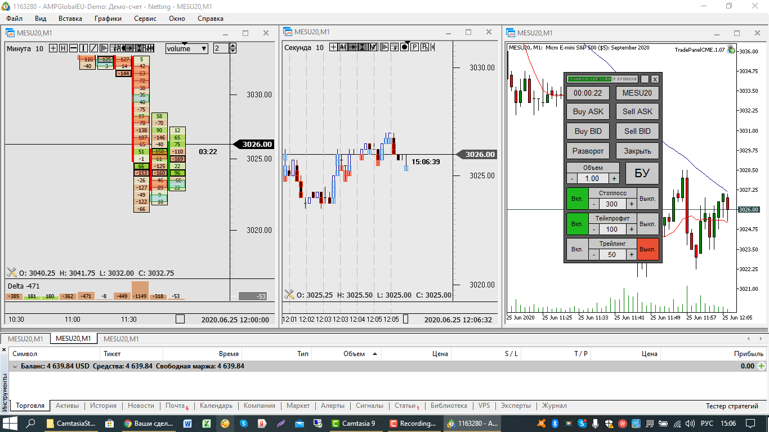769x432 pixels.
Task: Click the Трейлинг field showing 50
Action: 612,254
